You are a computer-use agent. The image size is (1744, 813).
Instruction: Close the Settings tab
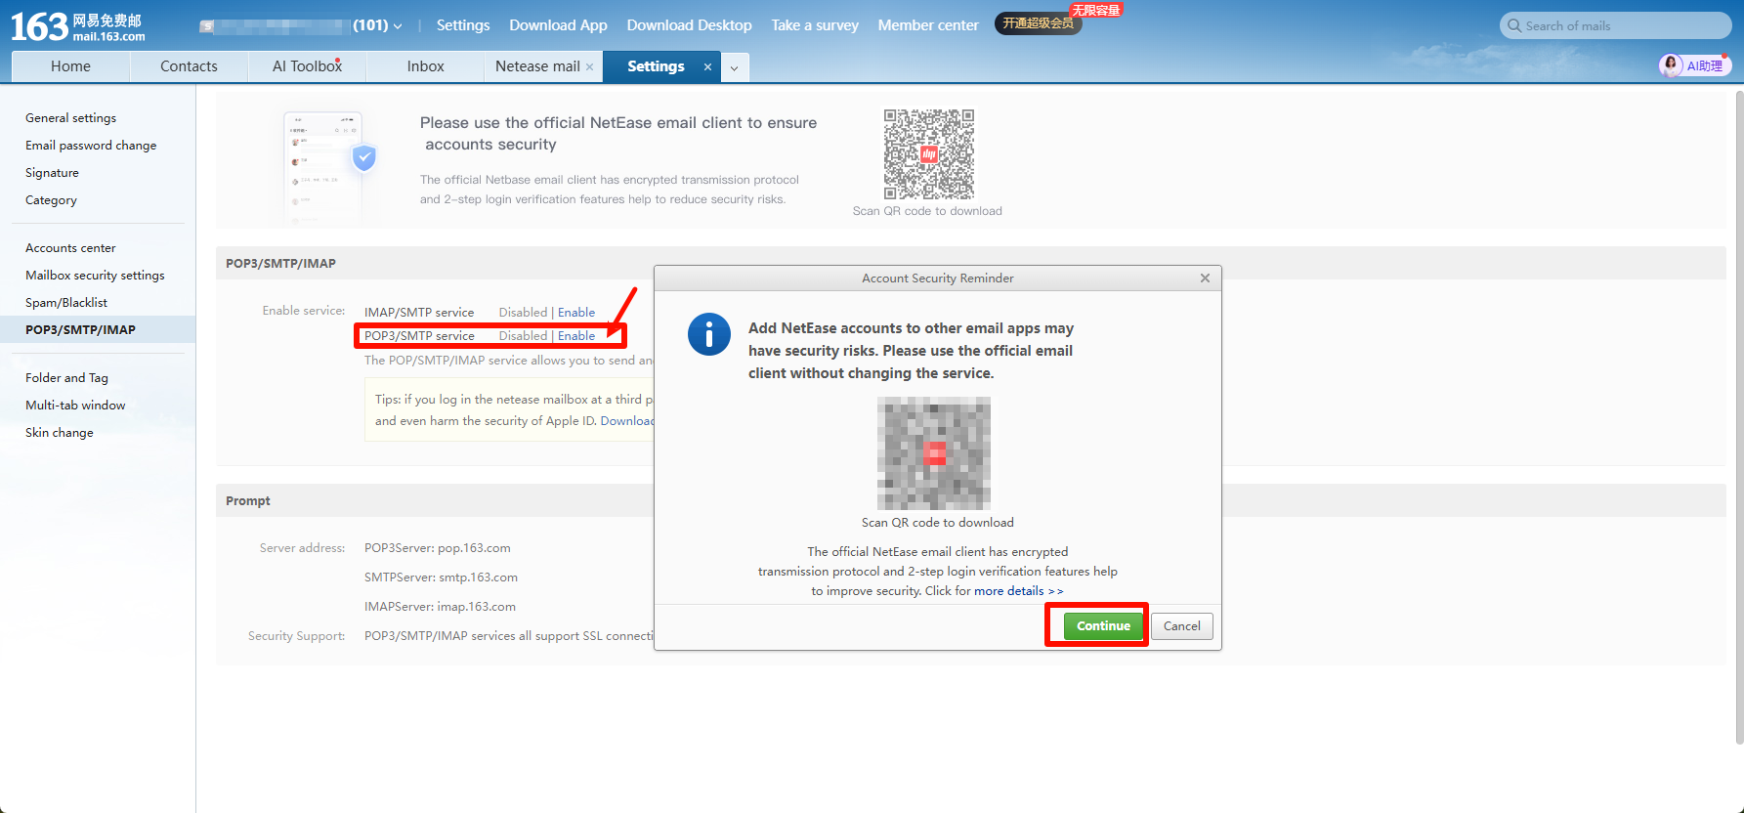(x=707, y=66)
